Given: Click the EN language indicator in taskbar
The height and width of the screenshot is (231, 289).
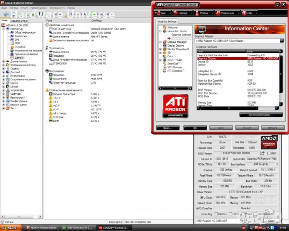Looking at the screenshot, I should [243, 228].
